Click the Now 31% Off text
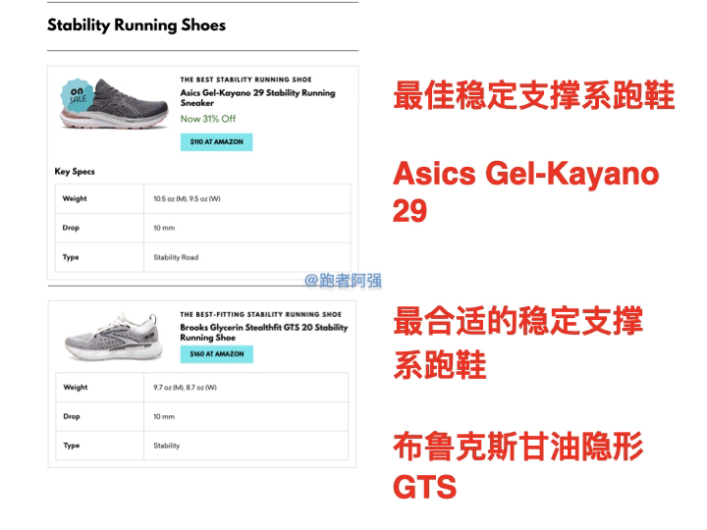The image size is (707, 530). point(207,119)
